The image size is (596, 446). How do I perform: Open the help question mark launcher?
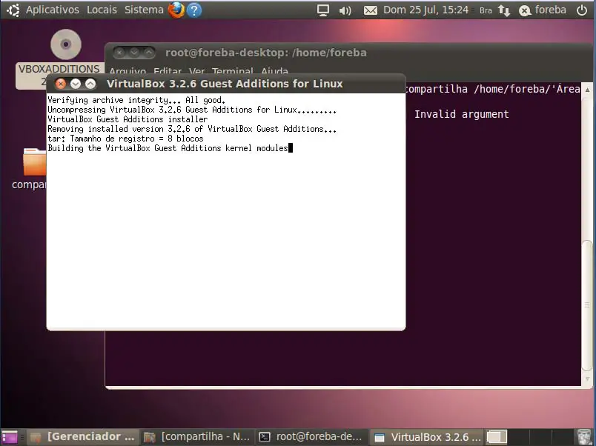coord(194,10)
